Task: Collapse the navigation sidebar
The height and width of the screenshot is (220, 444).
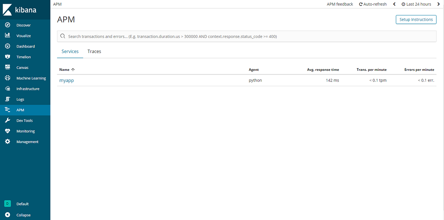Action: [x=23, y=215]
